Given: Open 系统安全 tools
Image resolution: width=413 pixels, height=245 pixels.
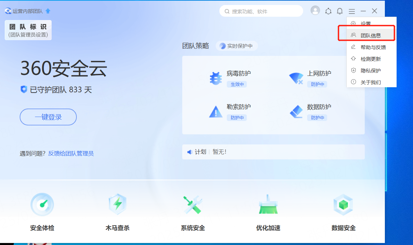Looking at the screenshot, I should pos(193,212).
